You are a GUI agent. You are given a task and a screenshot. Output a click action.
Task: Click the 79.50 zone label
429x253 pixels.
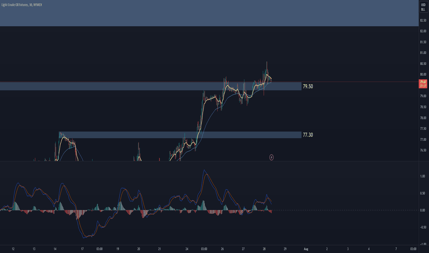pos(308,86)
